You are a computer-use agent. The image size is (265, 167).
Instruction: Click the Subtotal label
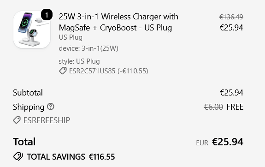28,93
